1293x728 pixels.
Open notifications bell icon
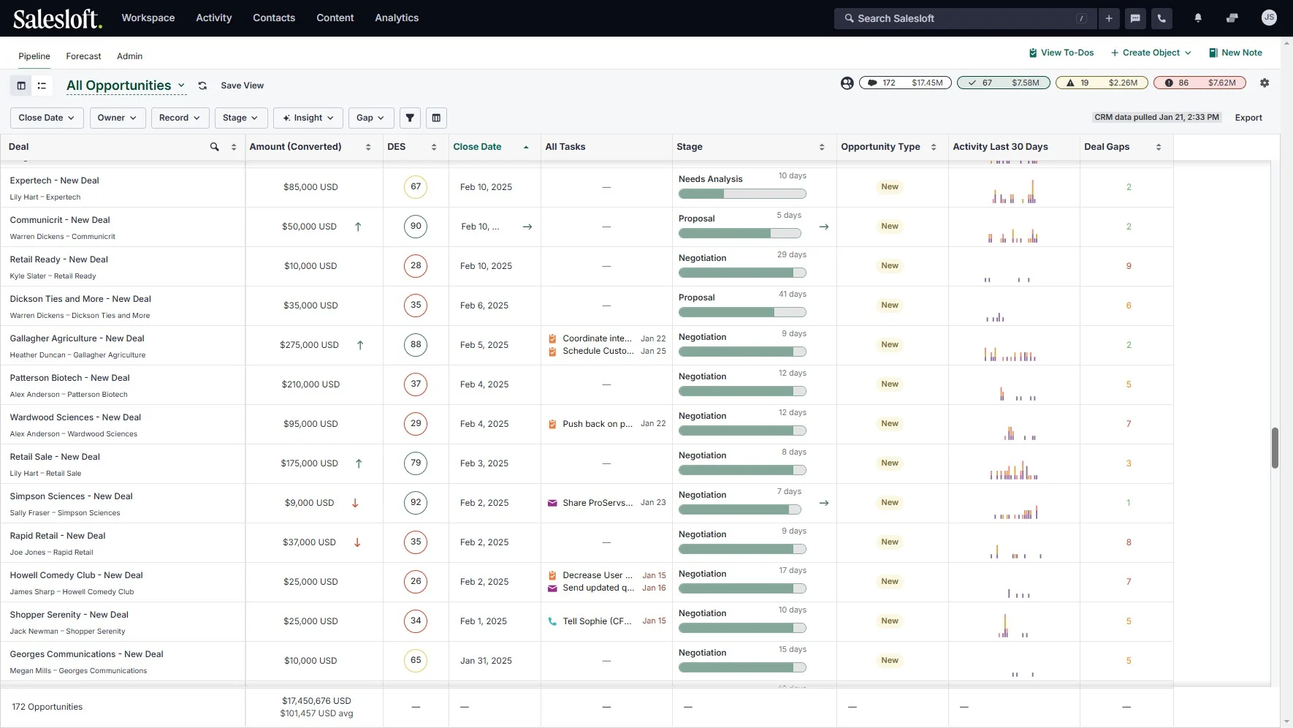[1198, 18]
